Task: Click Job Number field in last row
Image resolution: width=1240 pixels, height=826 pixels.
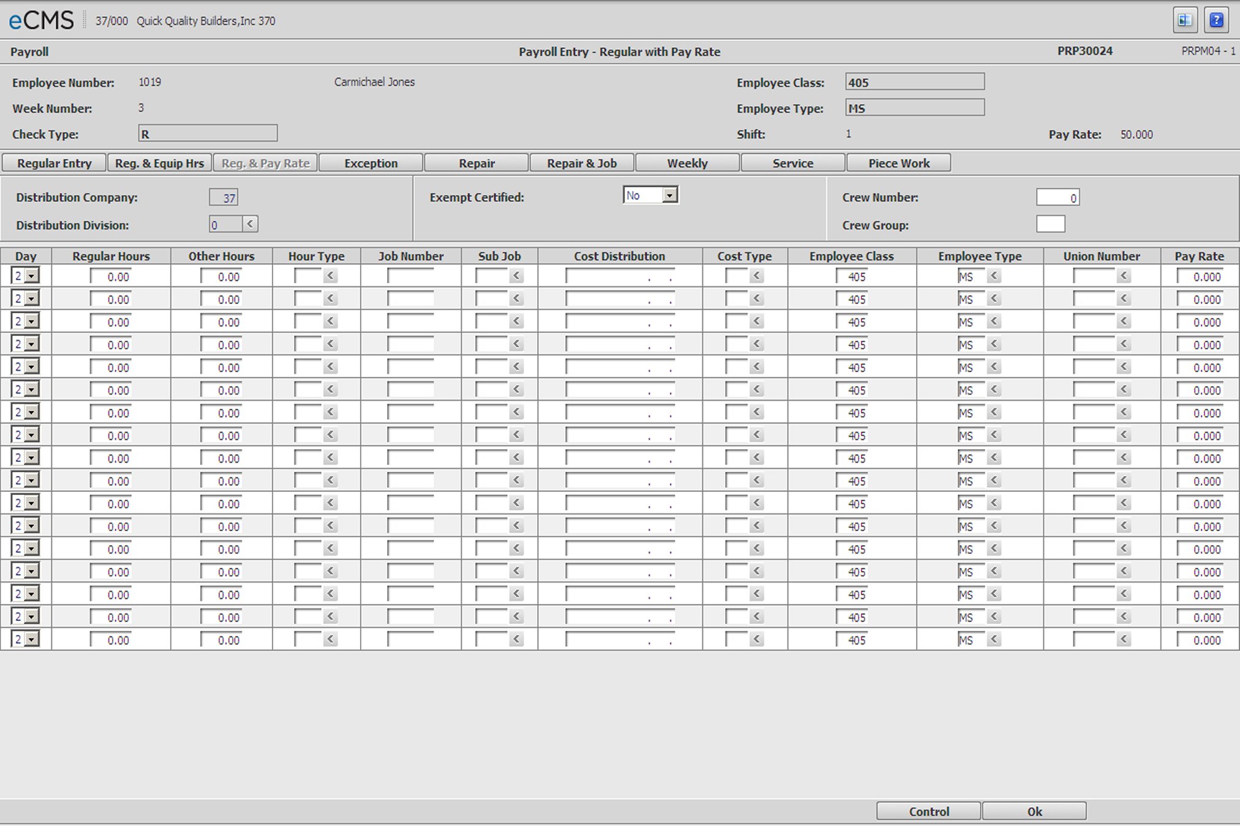Action: coord(411,639)
